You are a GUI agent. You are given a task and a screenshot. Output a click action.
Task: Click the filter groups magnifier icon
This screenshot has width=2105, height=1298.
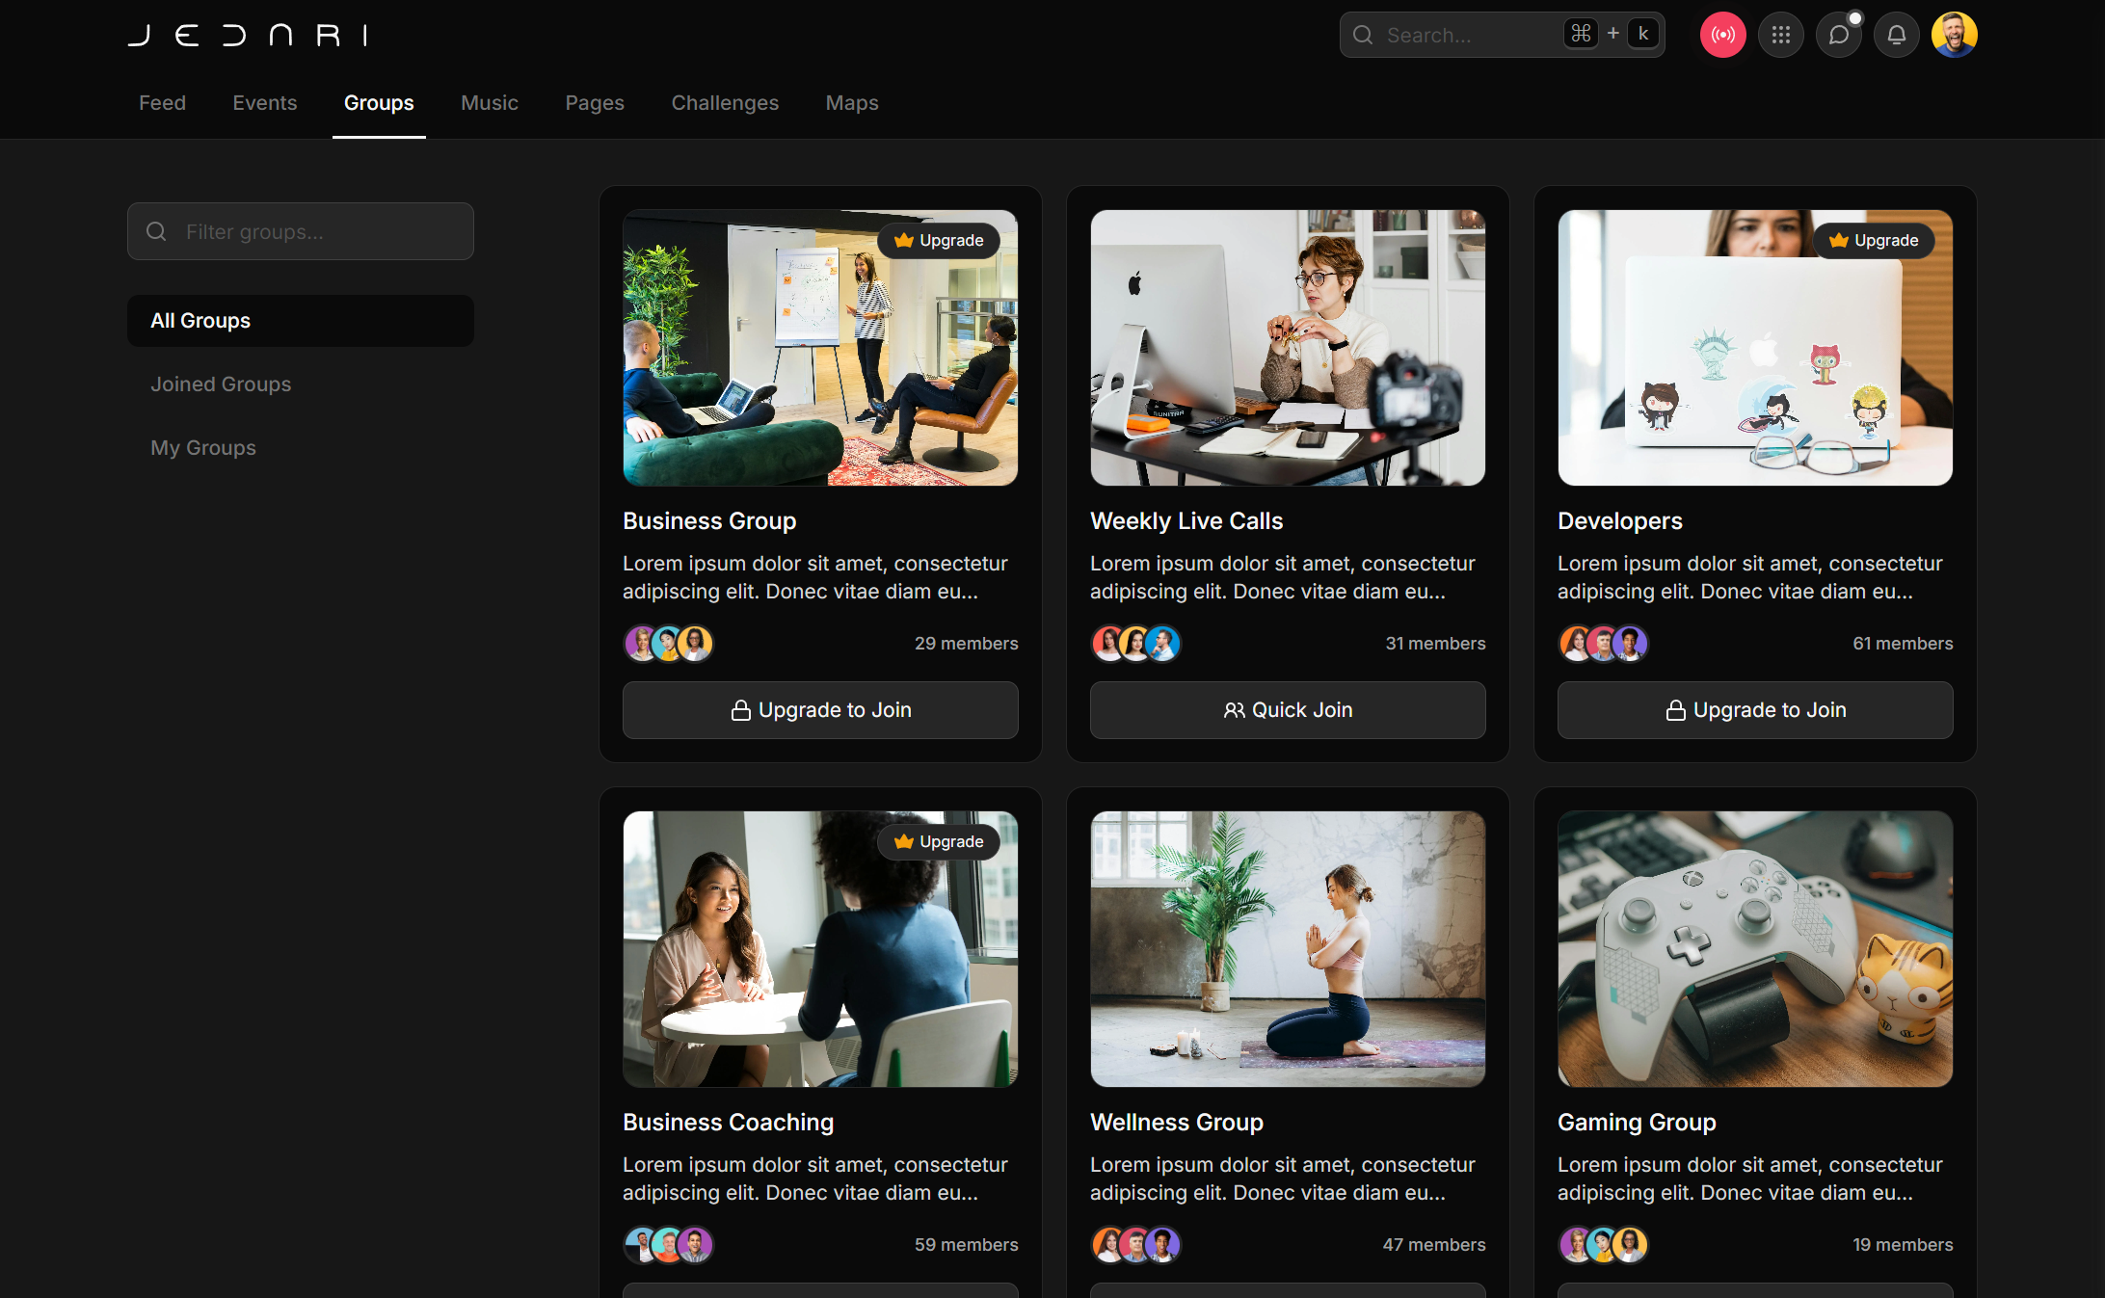click(x=156, y=231)
